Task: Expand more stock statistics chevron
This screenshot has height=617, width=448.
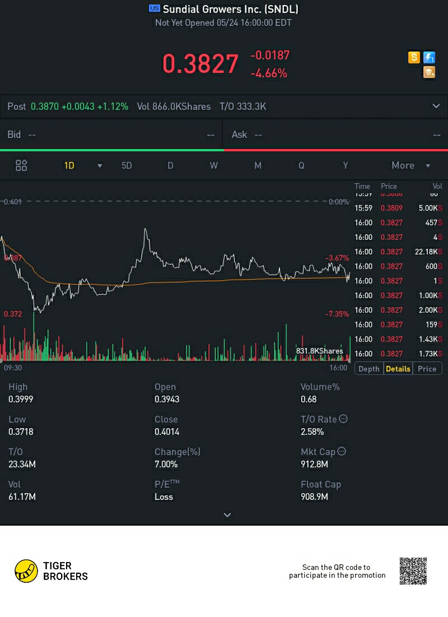Action: pos(227,514)
